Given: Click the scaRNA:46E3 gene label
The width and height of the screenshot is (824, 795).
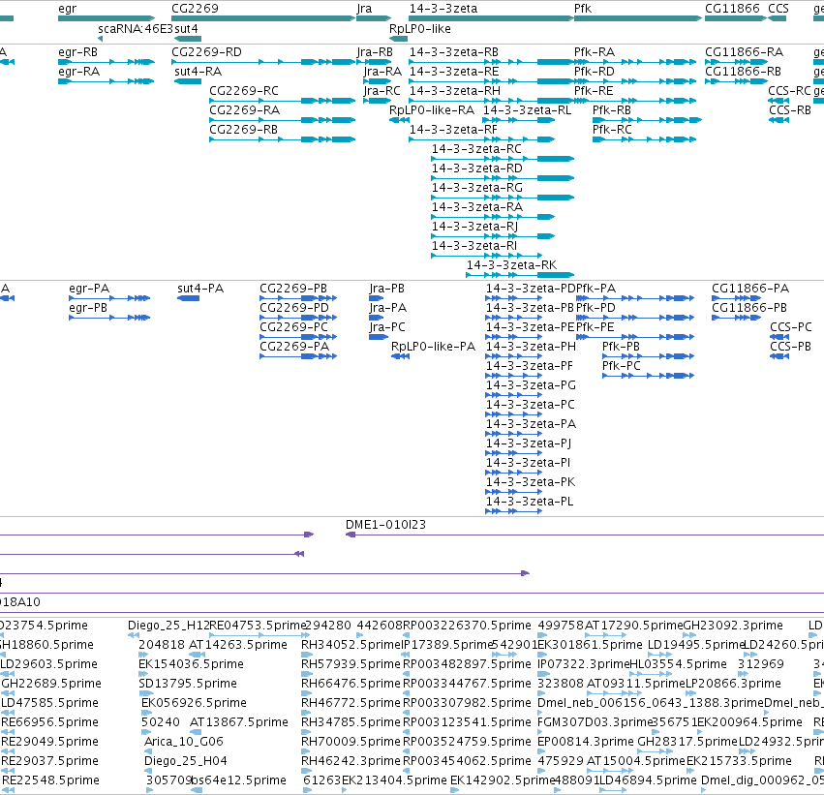Looking at the screenshot, I should 135,29.
